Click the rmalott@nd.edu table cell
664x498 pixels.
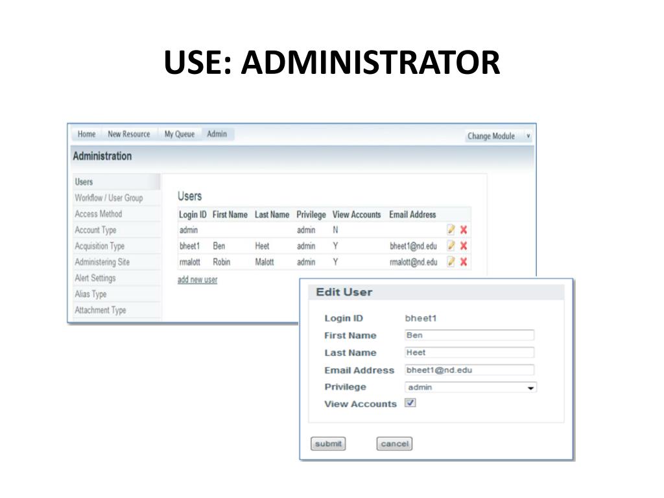click(x=413, y=262)
